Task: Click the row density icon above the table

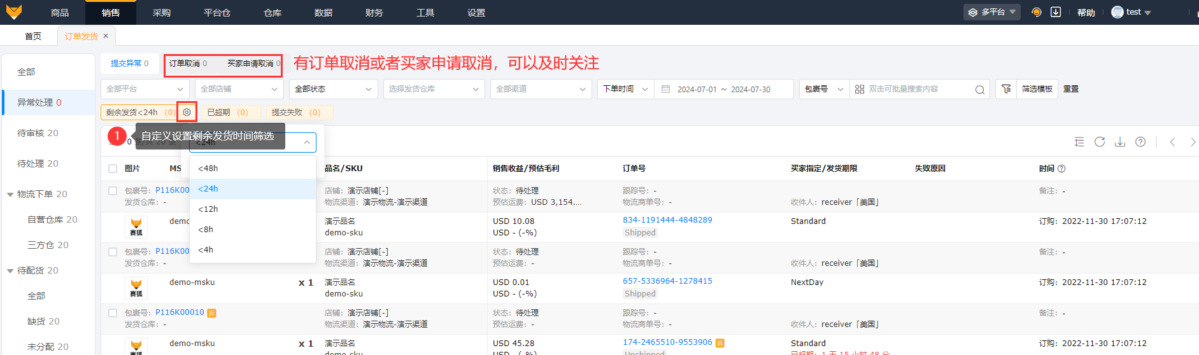Action: coord(1079,142)
